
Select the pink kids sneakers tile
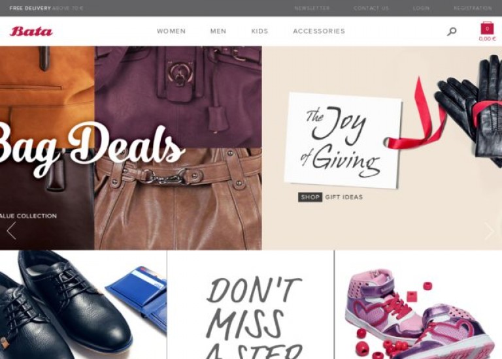coord(418,305)
